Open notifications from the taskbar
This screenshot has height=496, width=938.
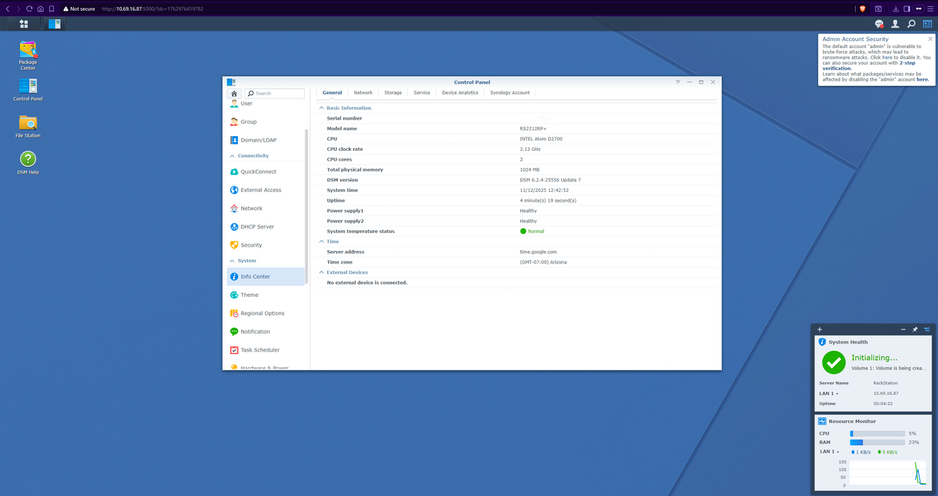[878, 23]
